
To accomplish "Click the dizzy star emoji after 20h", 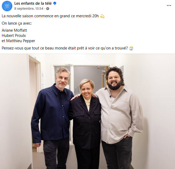I will (102, 16).
